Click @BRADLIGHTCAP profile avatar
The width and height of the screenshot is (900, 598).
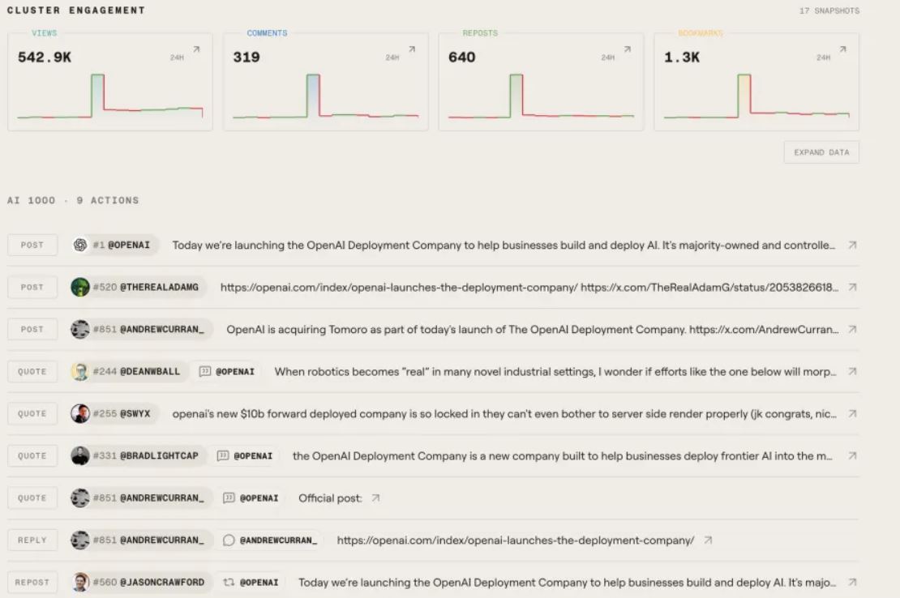pyautogui.click(x=80, y=456)
